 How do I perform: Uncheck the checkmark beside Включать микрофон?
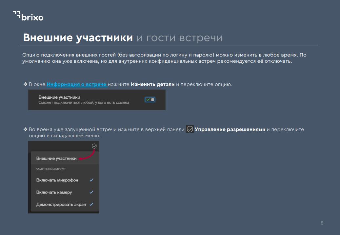(91, 180)
